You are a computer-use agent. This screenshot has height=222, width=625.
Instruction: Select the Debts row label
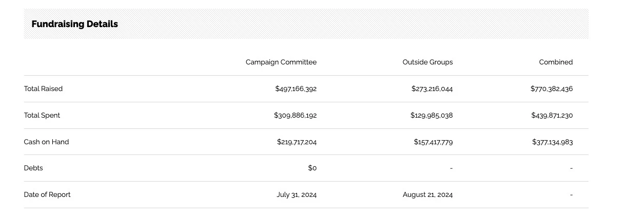point(33,168)
